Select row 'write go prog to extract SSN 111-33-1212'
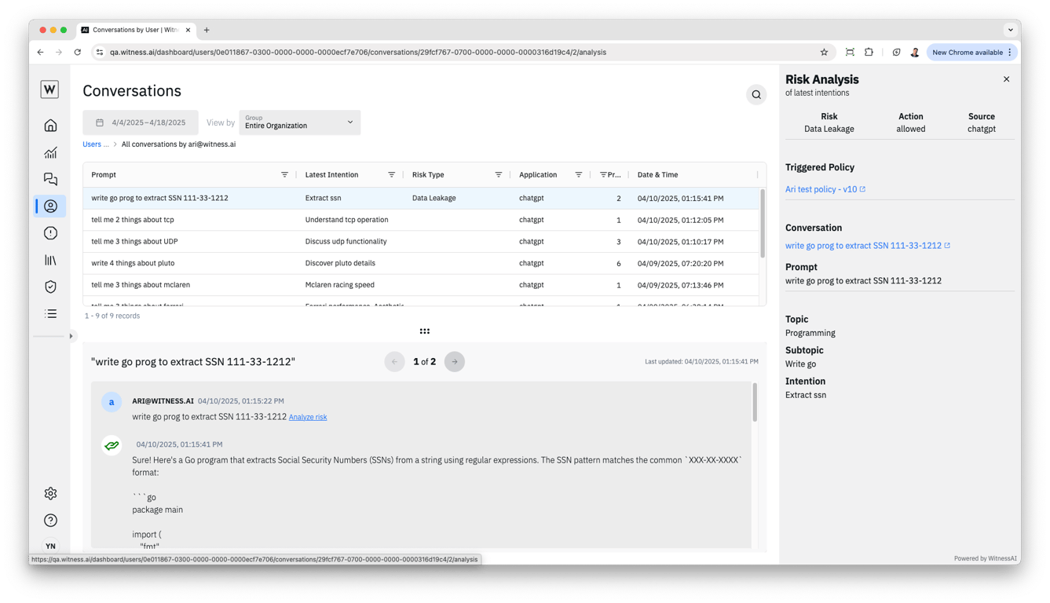The height and width of the screenshot is (603, 1050). (421, 198)
